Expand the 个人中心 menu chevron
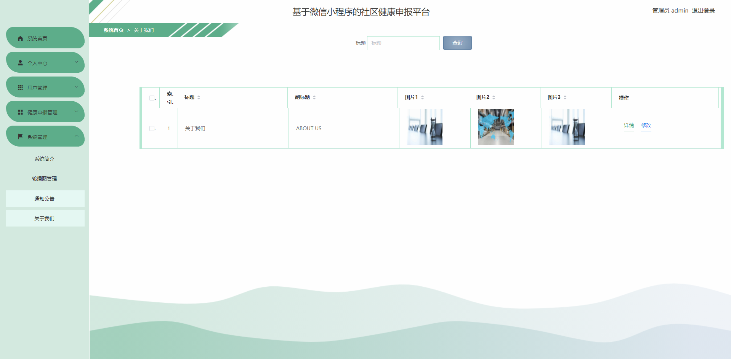The width and height of the screenshot is (731, 359). (x=76, y=62)
